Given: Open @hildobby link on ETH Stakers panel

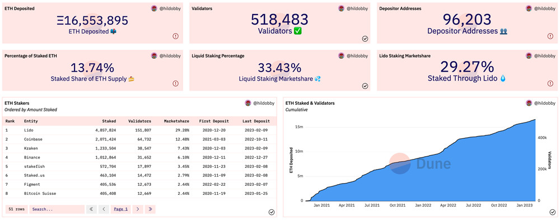Looking at the screenshot, I should coord(264,103).
